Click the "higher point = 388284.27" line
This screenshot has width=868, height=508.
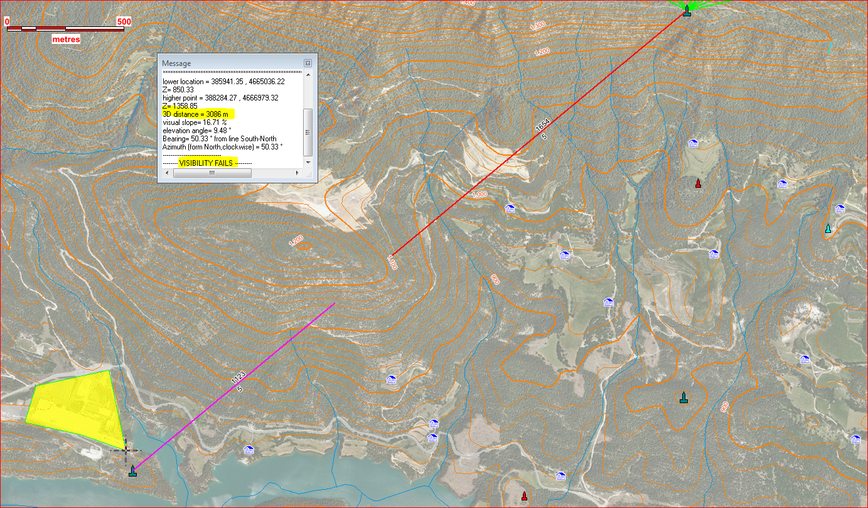pyautogui.click(x=220, y=98)
